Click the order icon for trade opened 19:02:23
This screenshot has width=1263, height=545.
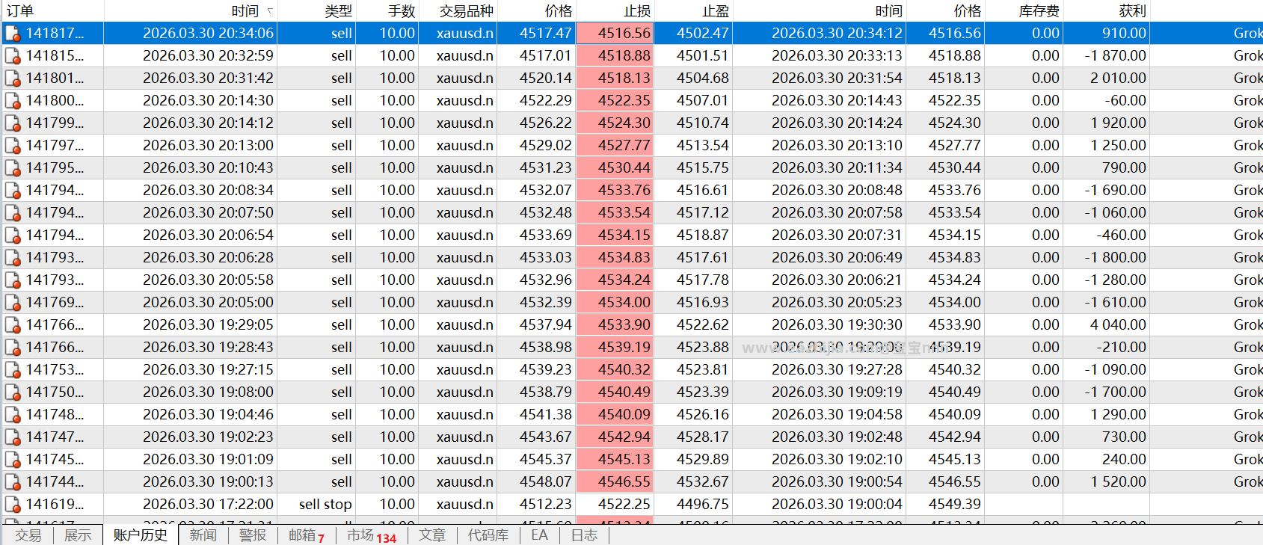tap(13, 437)
